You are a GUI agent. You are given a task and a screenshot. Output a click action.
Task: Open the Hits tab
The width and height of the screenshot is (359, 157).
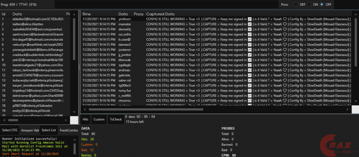tap(86, 119)
